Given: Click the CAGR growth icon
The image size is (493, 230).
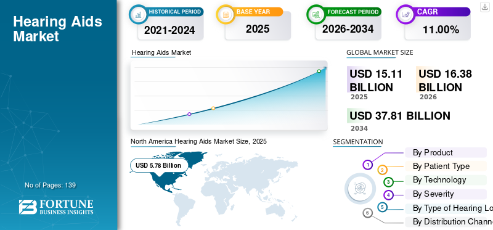Looking at the screenshot, I should click(x=405, y=14).
